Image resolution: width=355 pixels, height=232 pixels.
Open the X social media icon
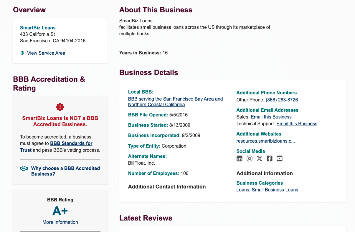259,158
